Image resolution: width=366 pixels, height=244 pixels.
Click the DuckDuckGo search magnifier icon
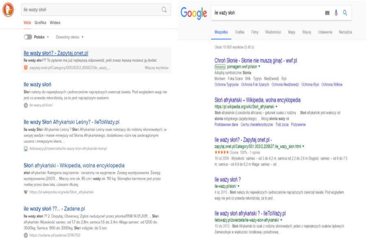tap(164, 10)
